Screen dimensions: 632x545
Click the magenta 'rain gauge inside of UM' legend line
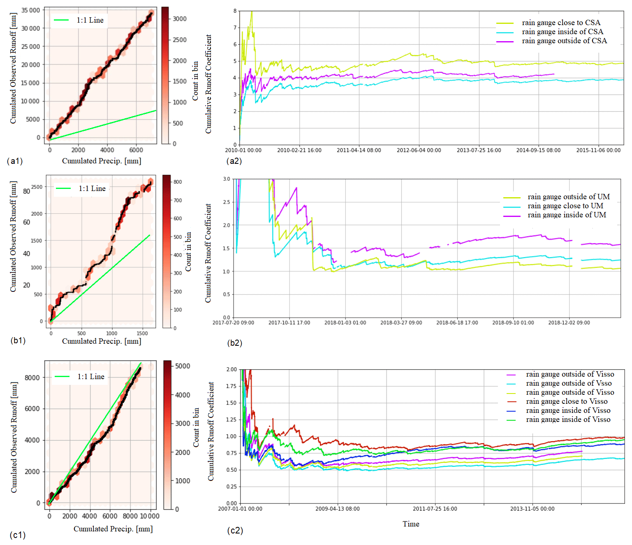coord(512,216)
